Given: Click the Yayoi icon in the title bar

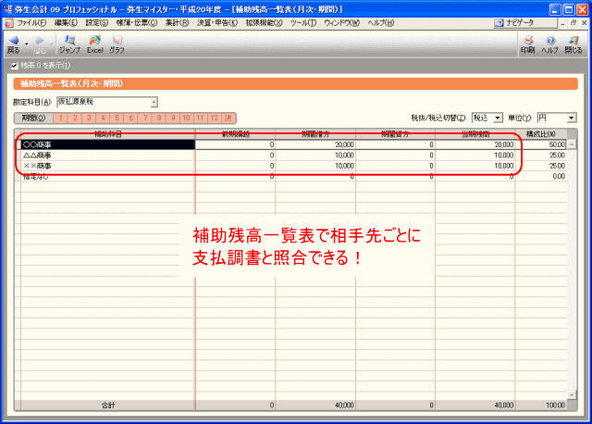Looking at the screenshot, I should click(7, 9).
